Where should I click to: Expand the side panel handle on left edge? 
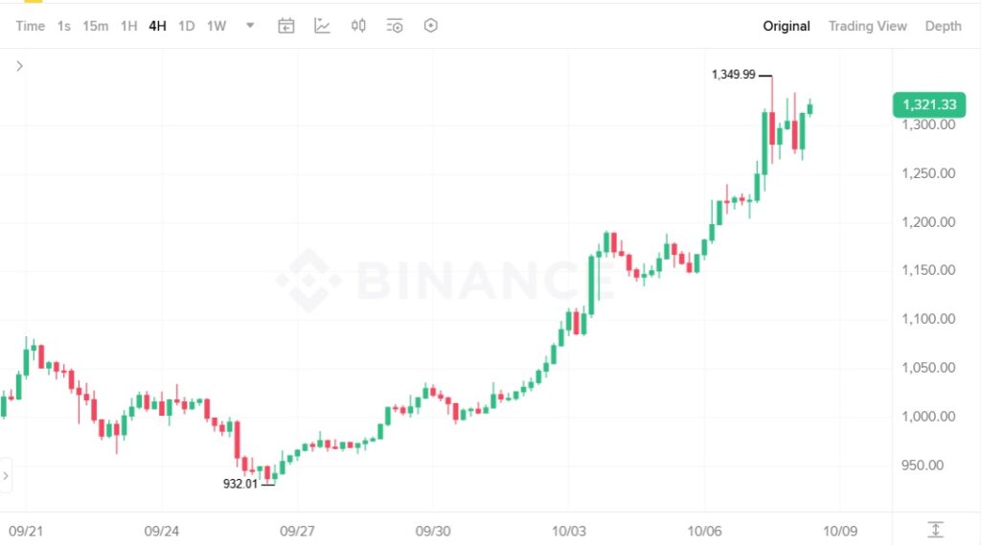[x=6, y=475]
